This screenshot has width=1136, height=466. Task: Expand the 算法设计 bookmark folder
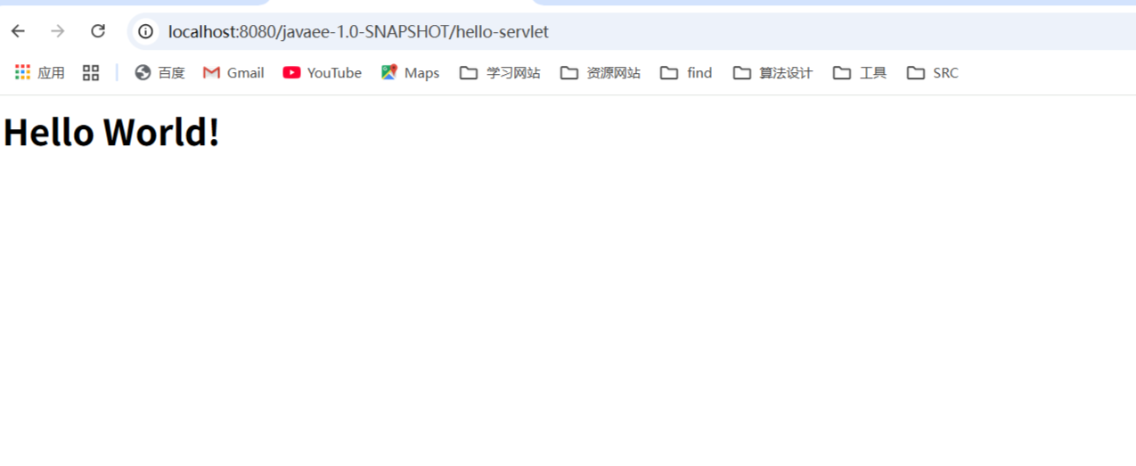point(772,73)
